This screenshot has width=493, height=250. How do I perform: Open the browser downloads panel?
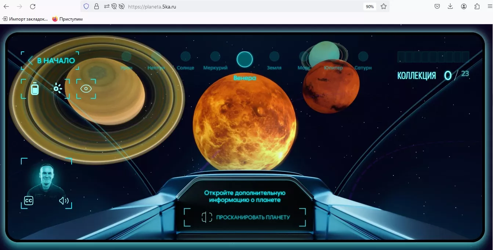pyautogui.click(x=450, y=6)
